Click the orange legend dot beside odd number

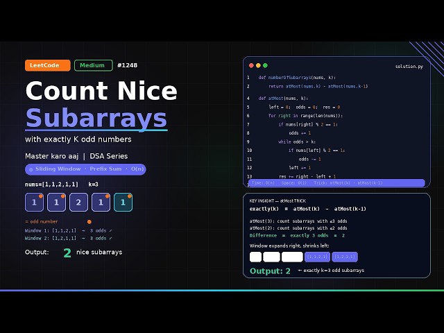coord(89,222)
